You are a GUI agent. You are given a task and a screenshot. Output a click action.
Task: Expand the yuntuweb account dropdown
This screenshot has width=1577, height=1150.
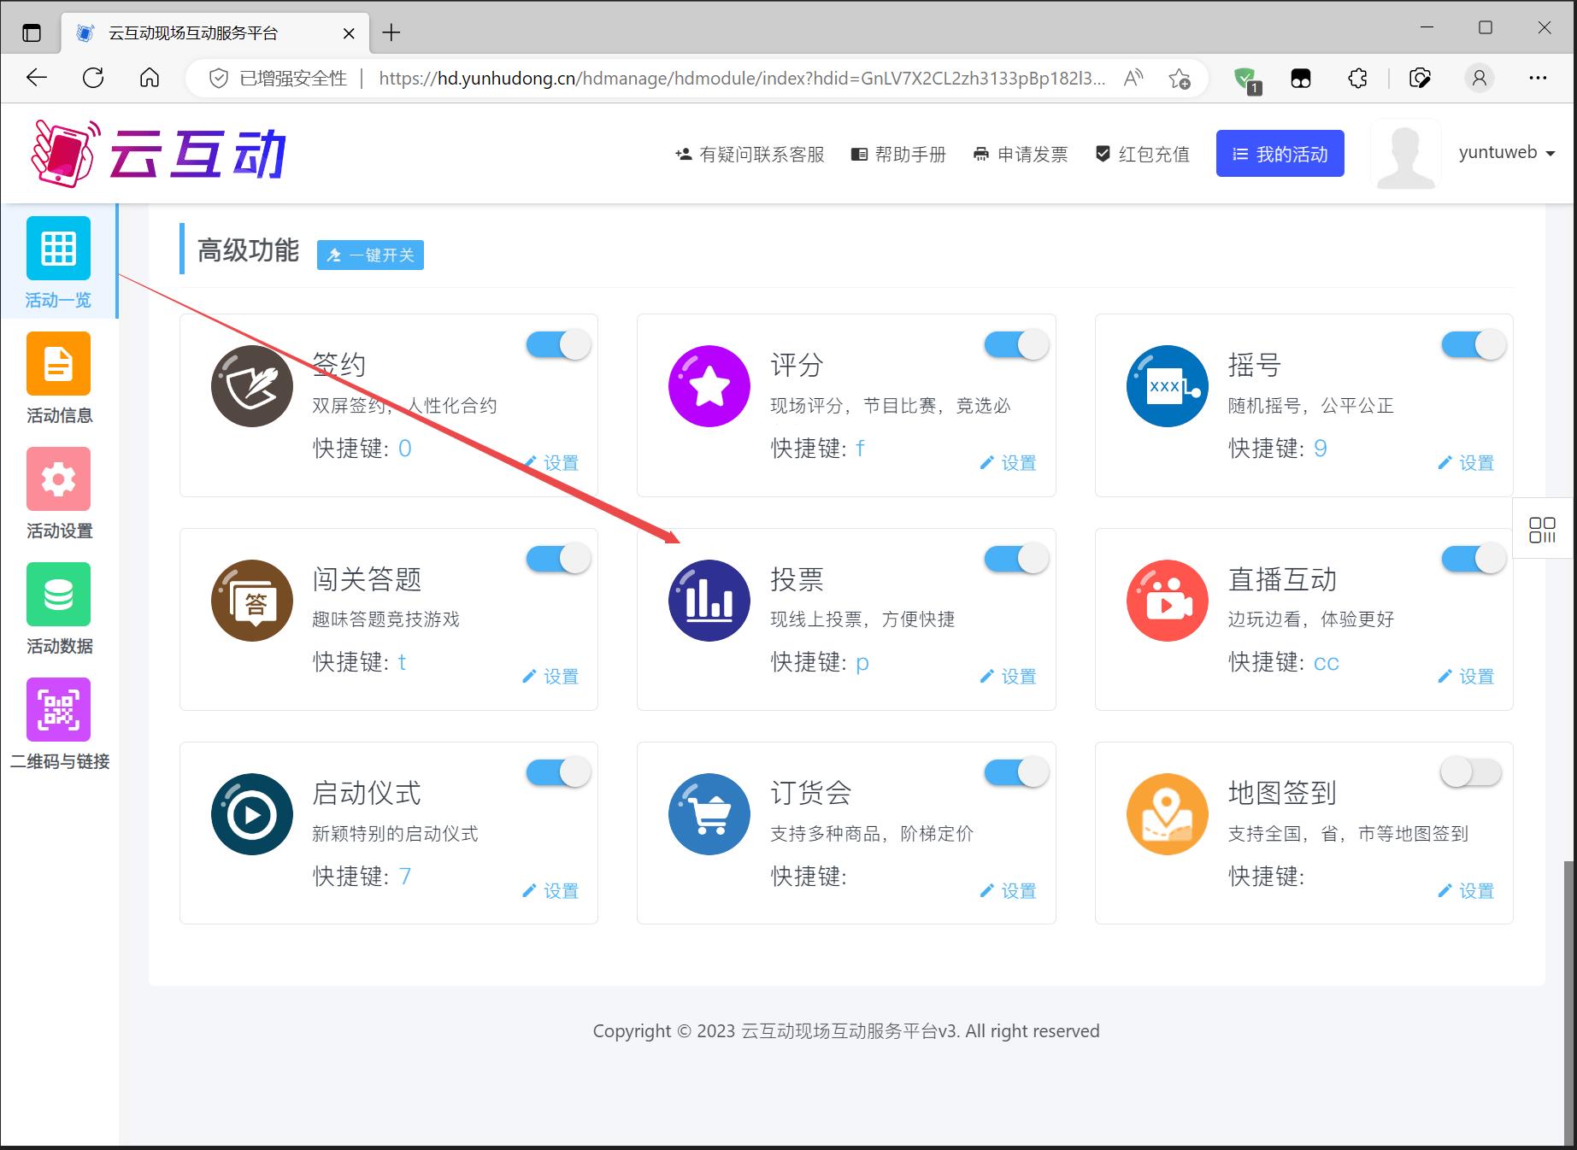1506,153
